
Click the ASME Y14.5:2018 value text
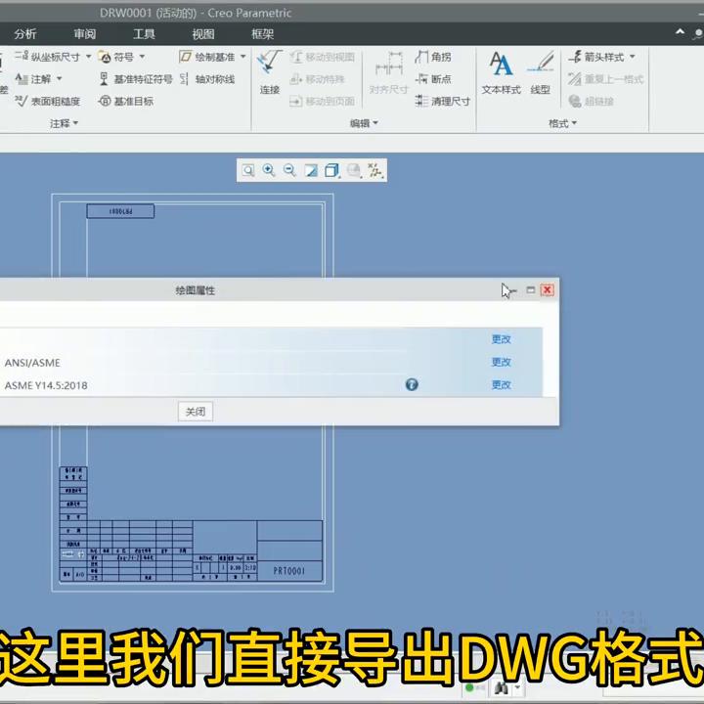point(46,385)
